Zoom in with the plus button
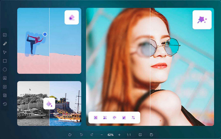The image size is (221, 139). [119, 135]
